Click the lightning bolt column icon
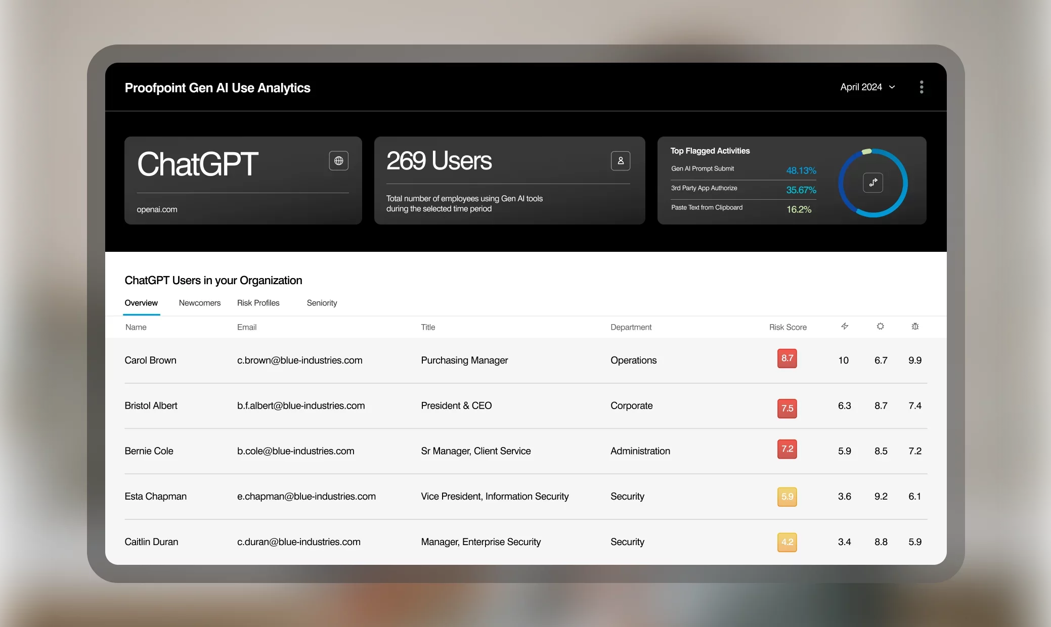Screen dimensions: 1051x627 845,326
